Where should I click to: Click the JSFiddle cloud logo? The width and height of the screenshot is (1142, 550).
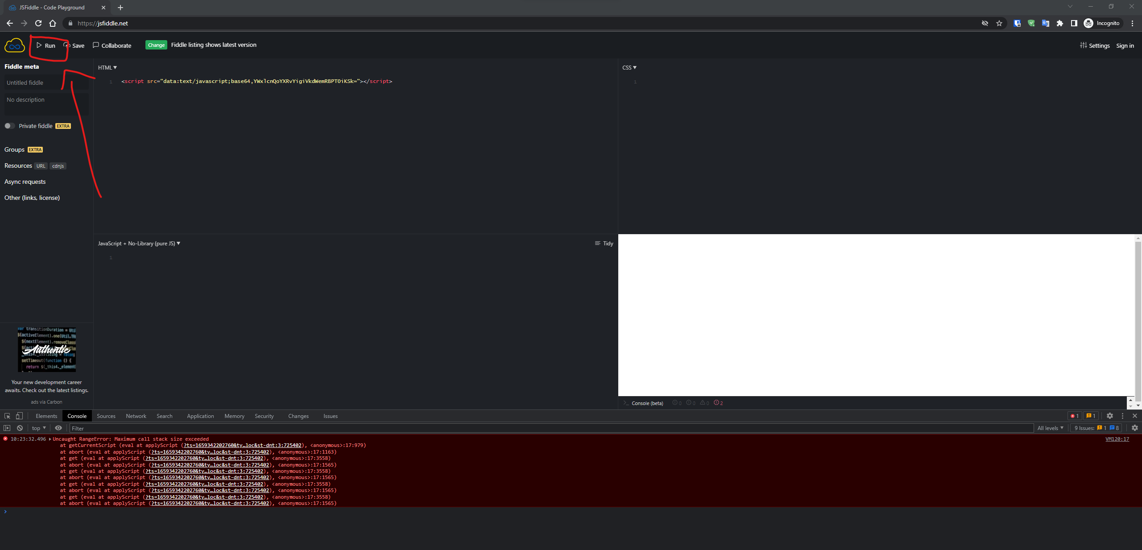tap(14, 45)
